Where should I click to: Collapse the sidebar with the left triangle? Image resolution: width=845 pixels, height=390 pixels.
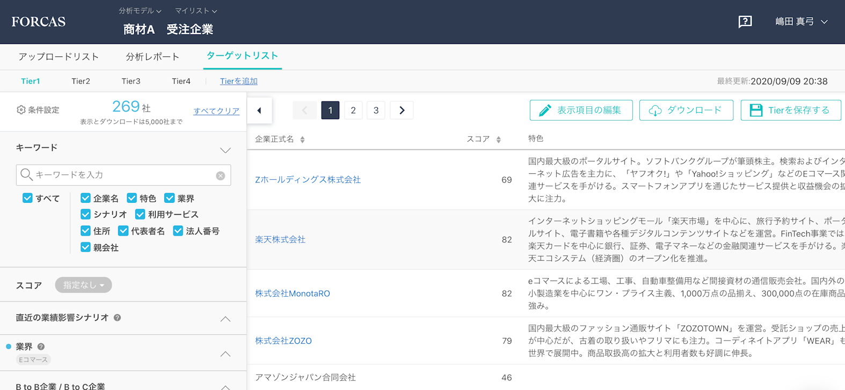(x=259, y=111)
